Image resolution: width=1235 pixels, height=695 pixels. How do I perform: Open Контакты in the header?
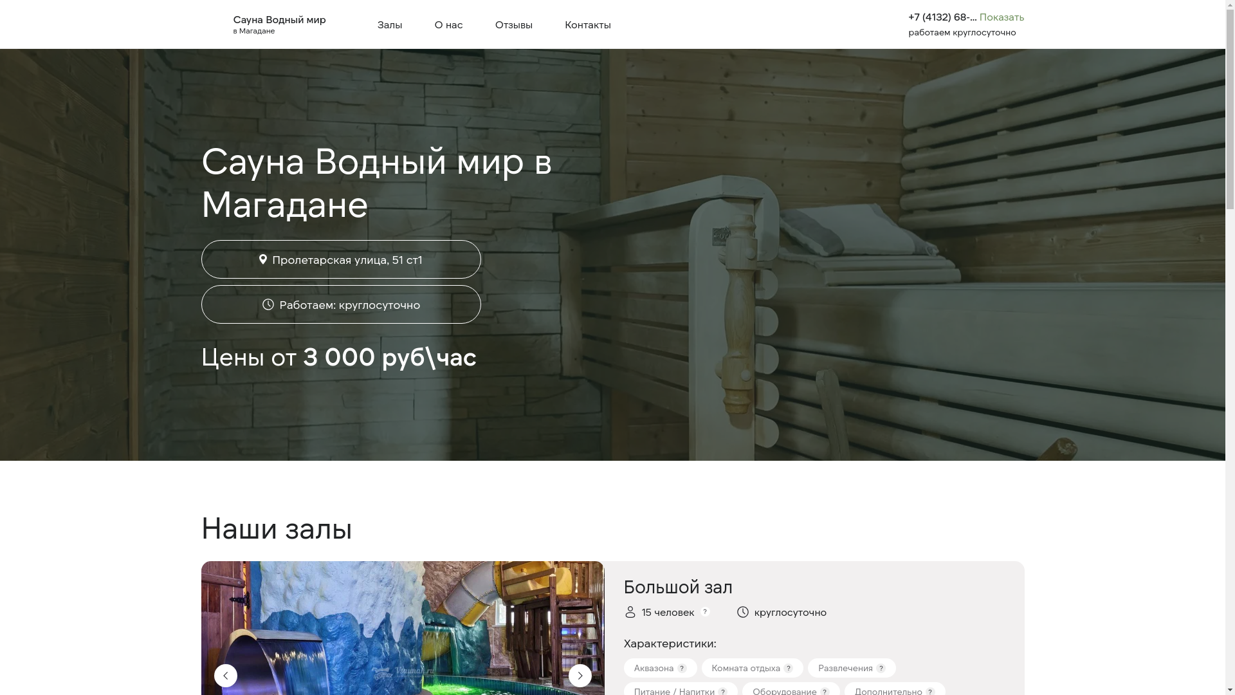587,24
